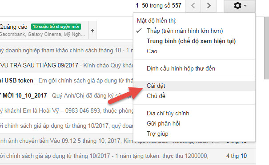Go to the previous page of emails
The width and height of the screenshot is (269, 165).
point(193,6)
